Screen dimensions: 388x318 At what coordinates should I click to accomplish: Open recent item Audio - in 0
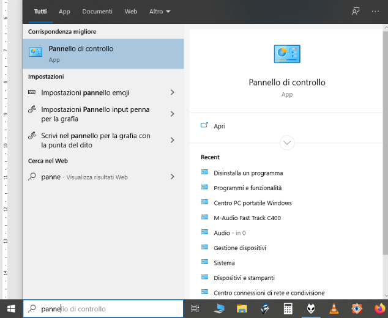pos(229,233)
